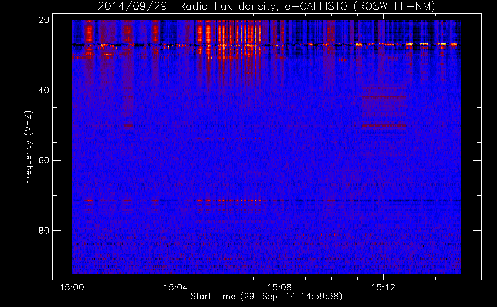Click the 20 frequency tick label
This screenshot has height=307, width=497.
pos(44,20)
